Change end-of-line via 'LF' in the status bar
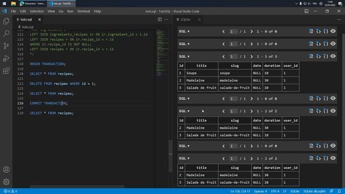The width and height of the screenshot is (345, 194). tap(285, 191)
